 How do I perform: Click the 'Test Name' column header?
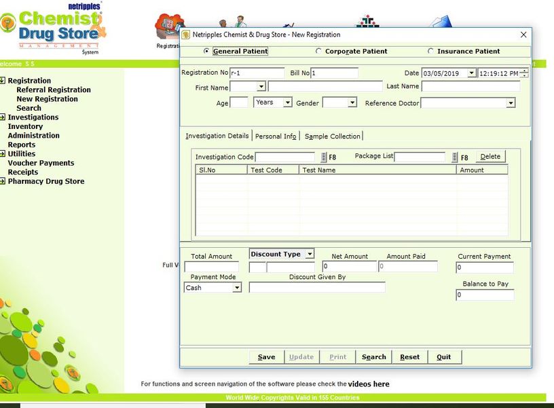click(377, 170)
